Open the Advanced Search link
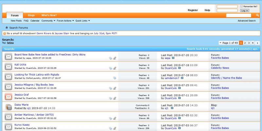The height and width of the screenshot is (131, 262). pos(246,21)
